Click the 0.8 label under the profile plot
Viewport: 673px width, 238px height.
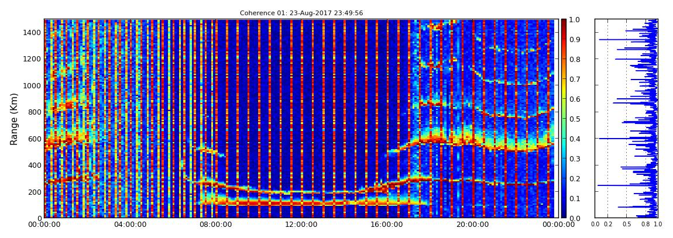(x=645, y=225)
